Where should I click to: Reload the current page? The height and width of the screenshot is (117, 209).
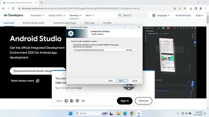[13, 8]
